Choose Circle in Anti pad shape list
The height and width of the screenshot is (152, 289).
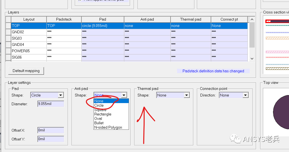[111, 105]
